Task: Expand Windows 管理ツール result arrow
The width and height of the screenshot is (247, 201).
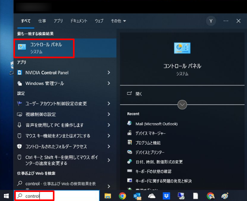Action: (109, 83)
